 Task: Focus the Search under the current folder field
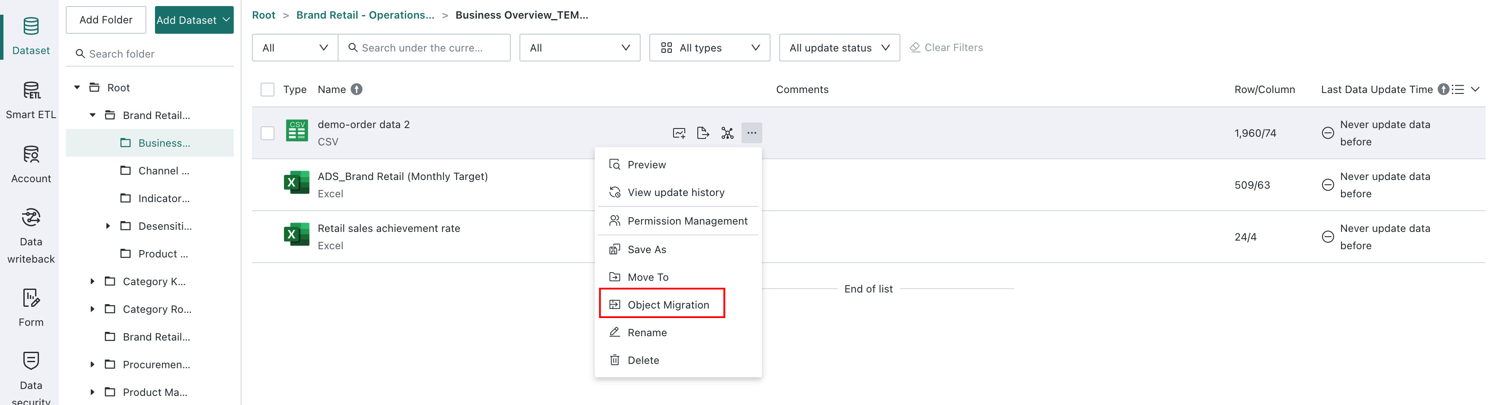point(424,48)
